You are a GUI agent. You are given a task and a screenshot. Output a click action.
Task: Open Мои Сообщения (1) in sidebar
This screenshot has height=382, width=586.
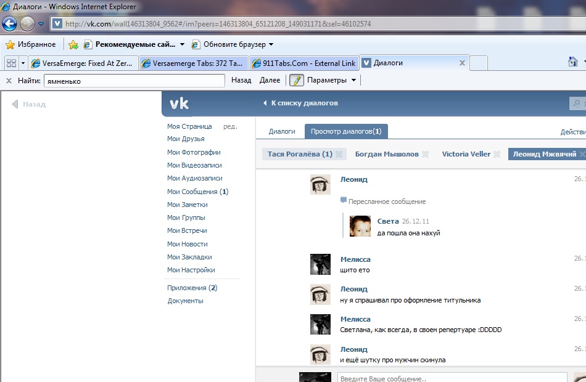198,192
